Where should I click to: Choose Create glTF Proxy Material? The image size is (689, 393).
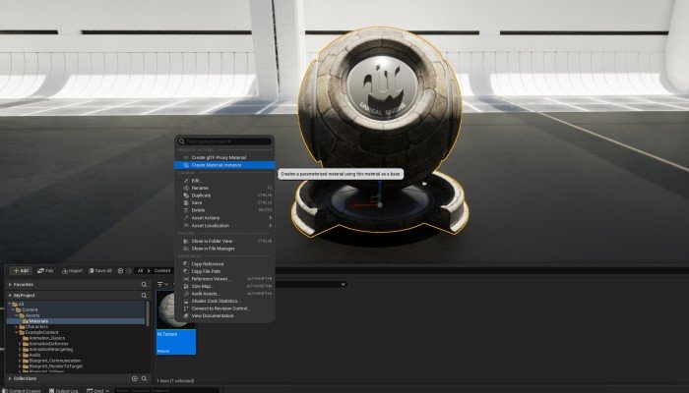coord(224,157)
